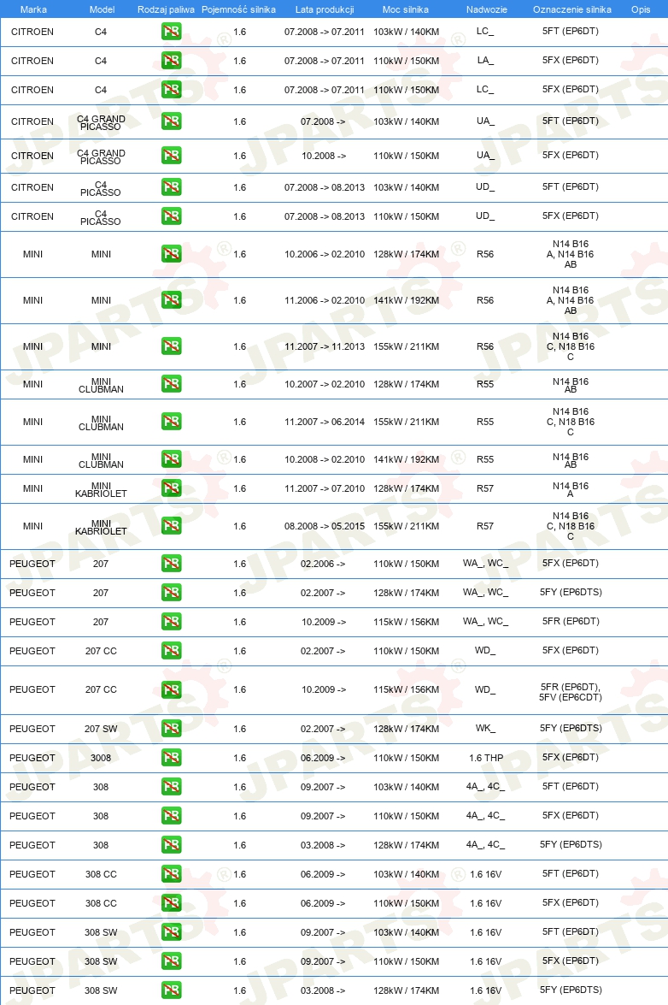Click the '10.2008 -> 02.2010' production years cell
This screenshot has width=668, height=1005.
coord(325,459)
